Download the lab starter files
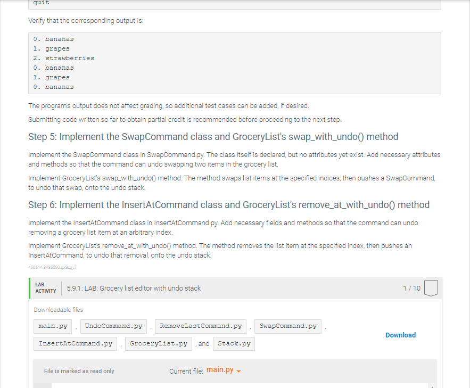This screenshot has height=388, width=470. pos(400,335)
